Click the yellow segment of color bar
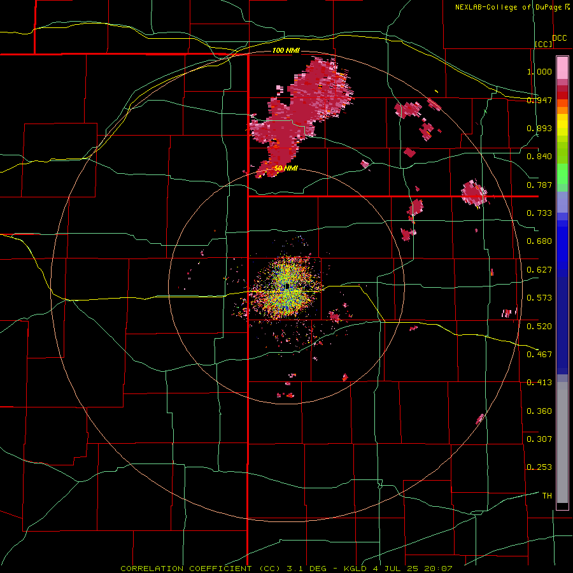The width and height of the screenshot is (573, 573). [562, 126]
